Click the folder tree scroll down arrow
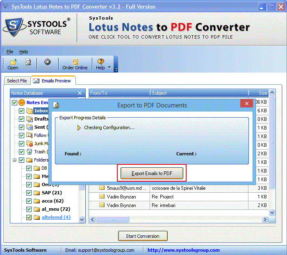Viewport: 287px width, 255px height. 82,219
